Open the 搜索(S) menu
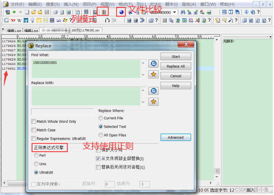 click(x=53, y=4)
